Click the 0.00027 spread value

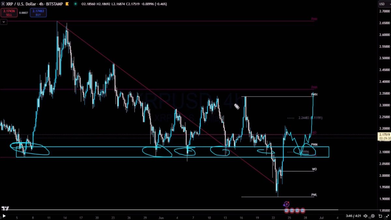(x=23, y=13)
